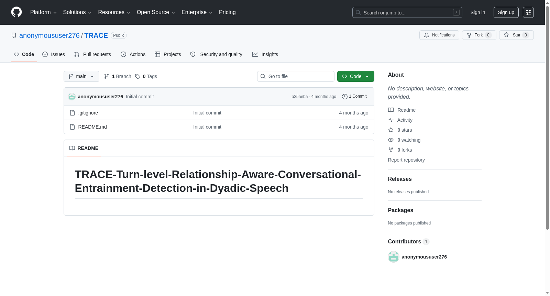Viewport: 550px width, 296px height.
Task: Expand the Solutions menu
Action: tap(77, 12)
